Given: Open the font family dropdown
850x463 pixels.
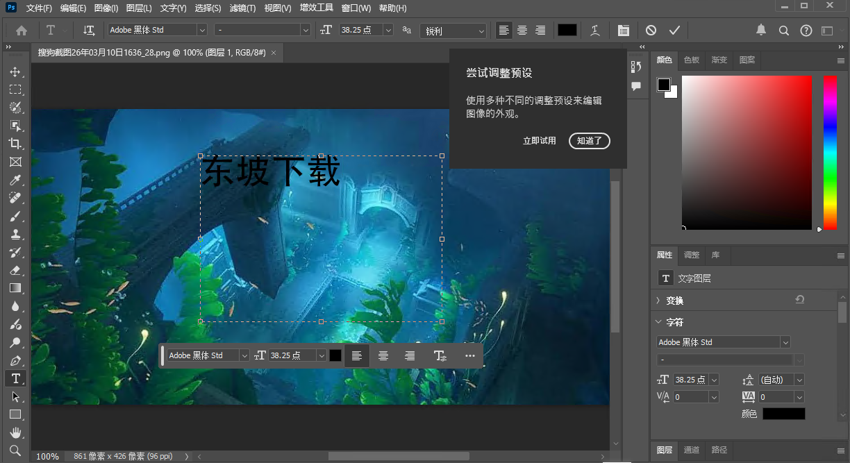Looking at the screenshot, I should pyautogui.click(x=200, y=30).
